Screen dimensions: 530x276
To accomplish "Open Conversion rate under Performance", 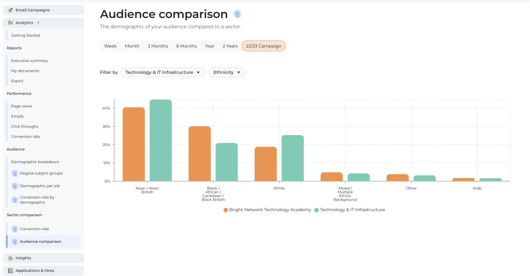I will click(25, 137).
